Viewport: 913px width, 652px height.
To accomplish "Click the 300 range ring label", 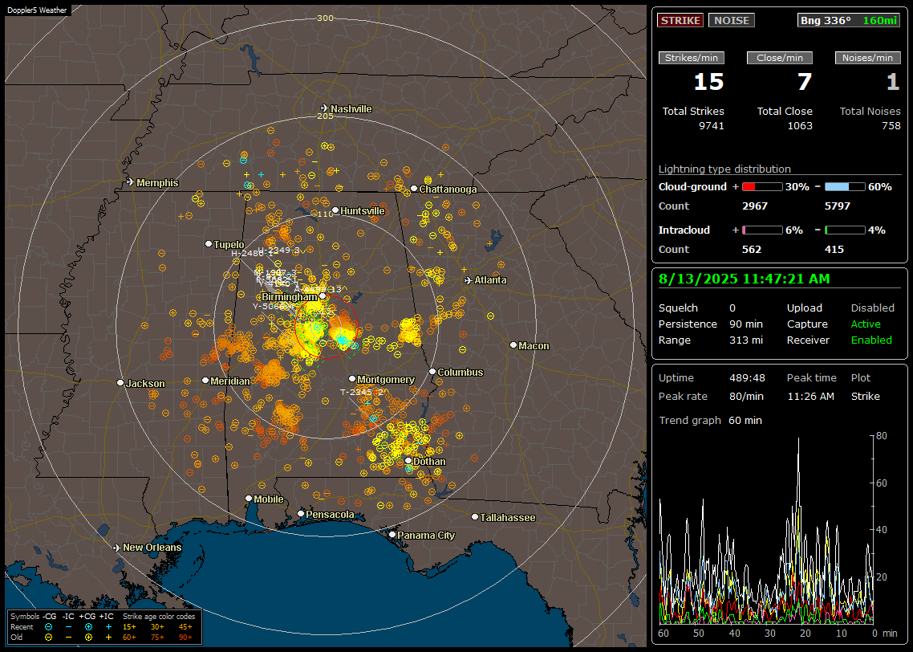I will (x=325, y=18).
